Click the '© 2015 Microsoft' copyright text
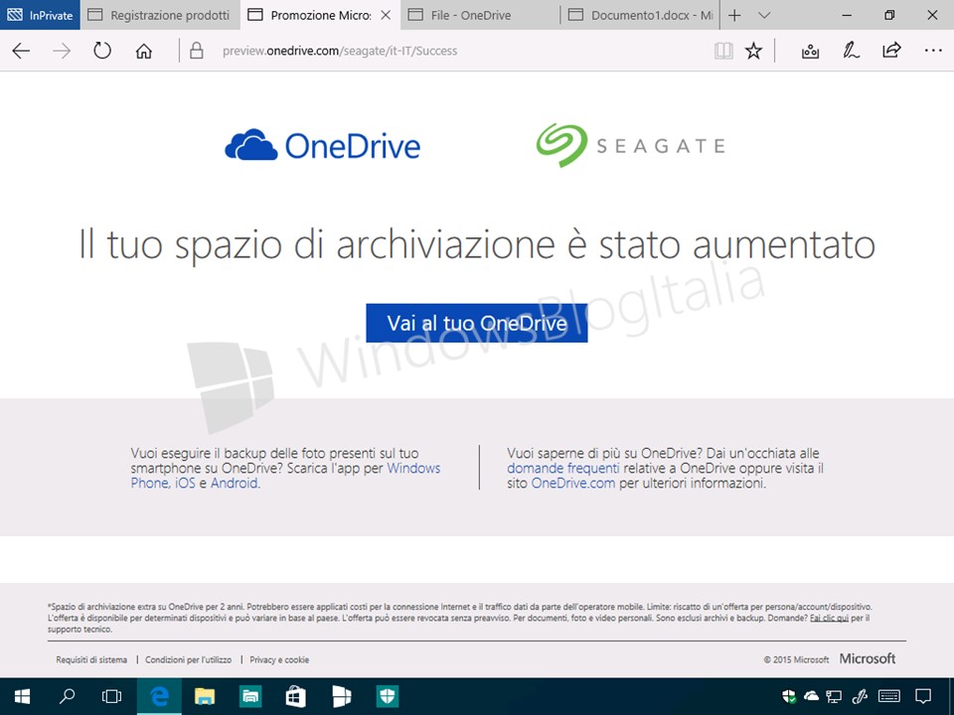 tap(796, 659)
